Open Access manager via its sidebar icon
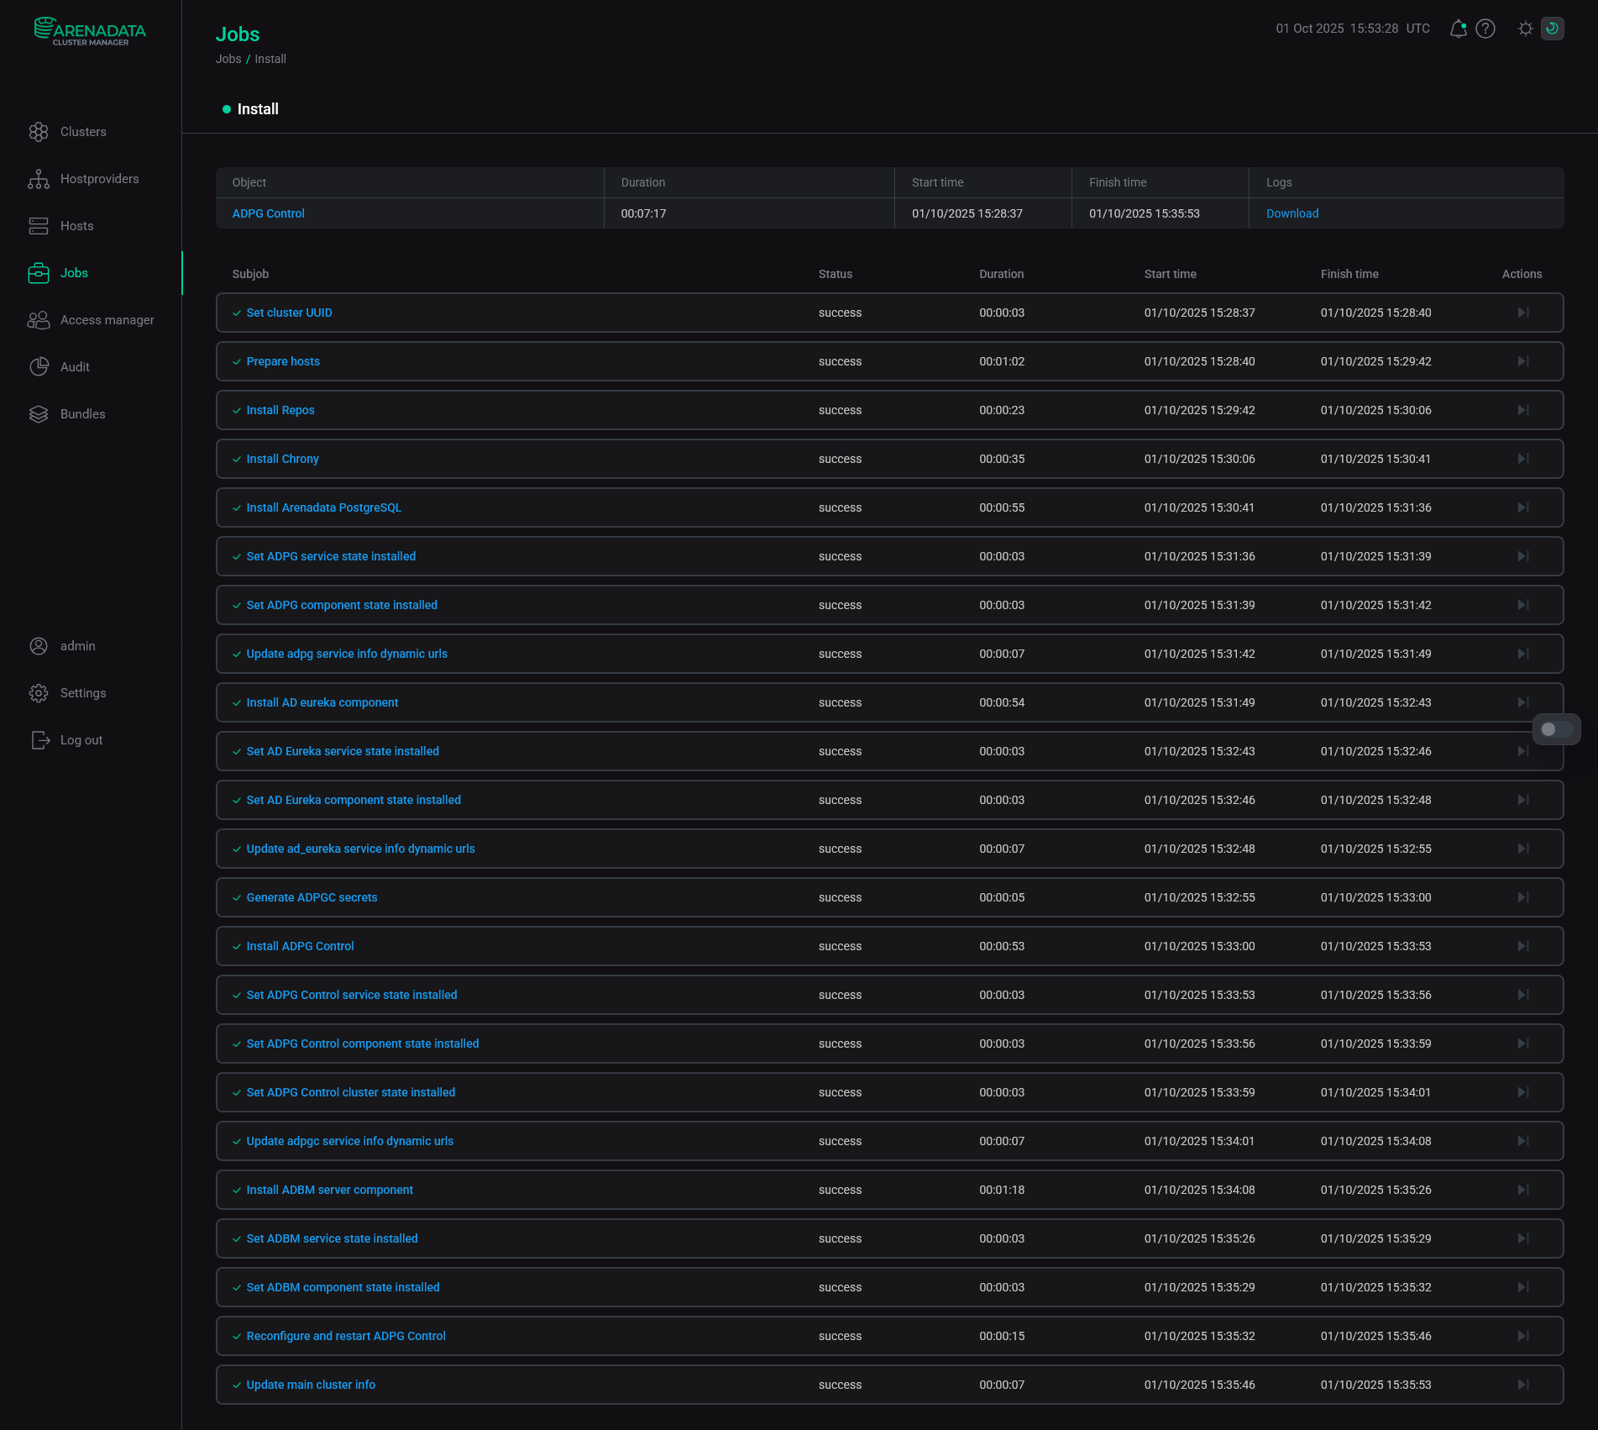 (x=39, y=319)
